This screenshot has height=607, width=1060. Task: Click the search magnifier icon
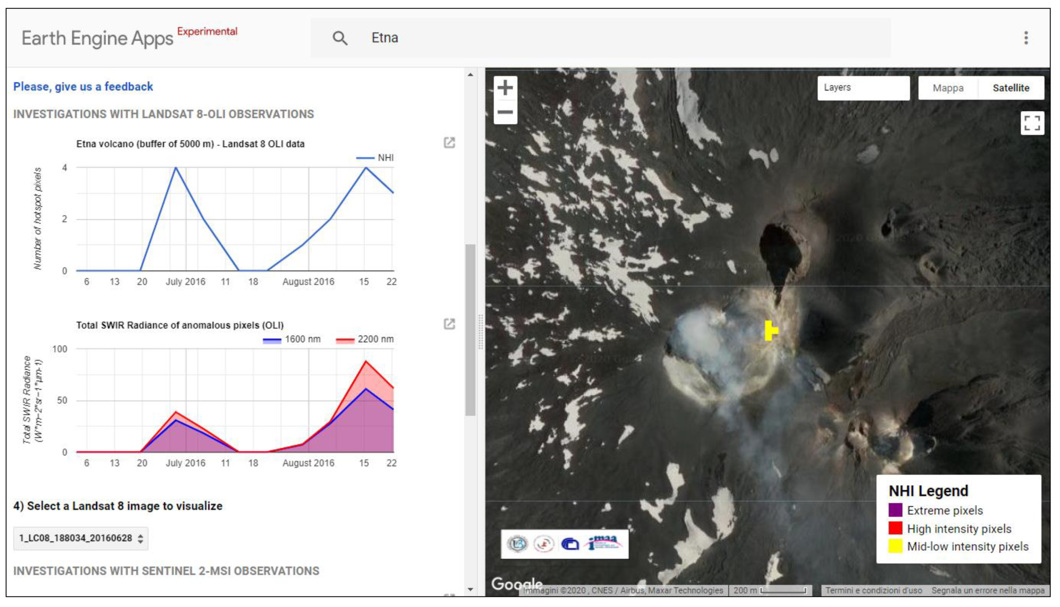pyautogui.click(x=340, y=38)
